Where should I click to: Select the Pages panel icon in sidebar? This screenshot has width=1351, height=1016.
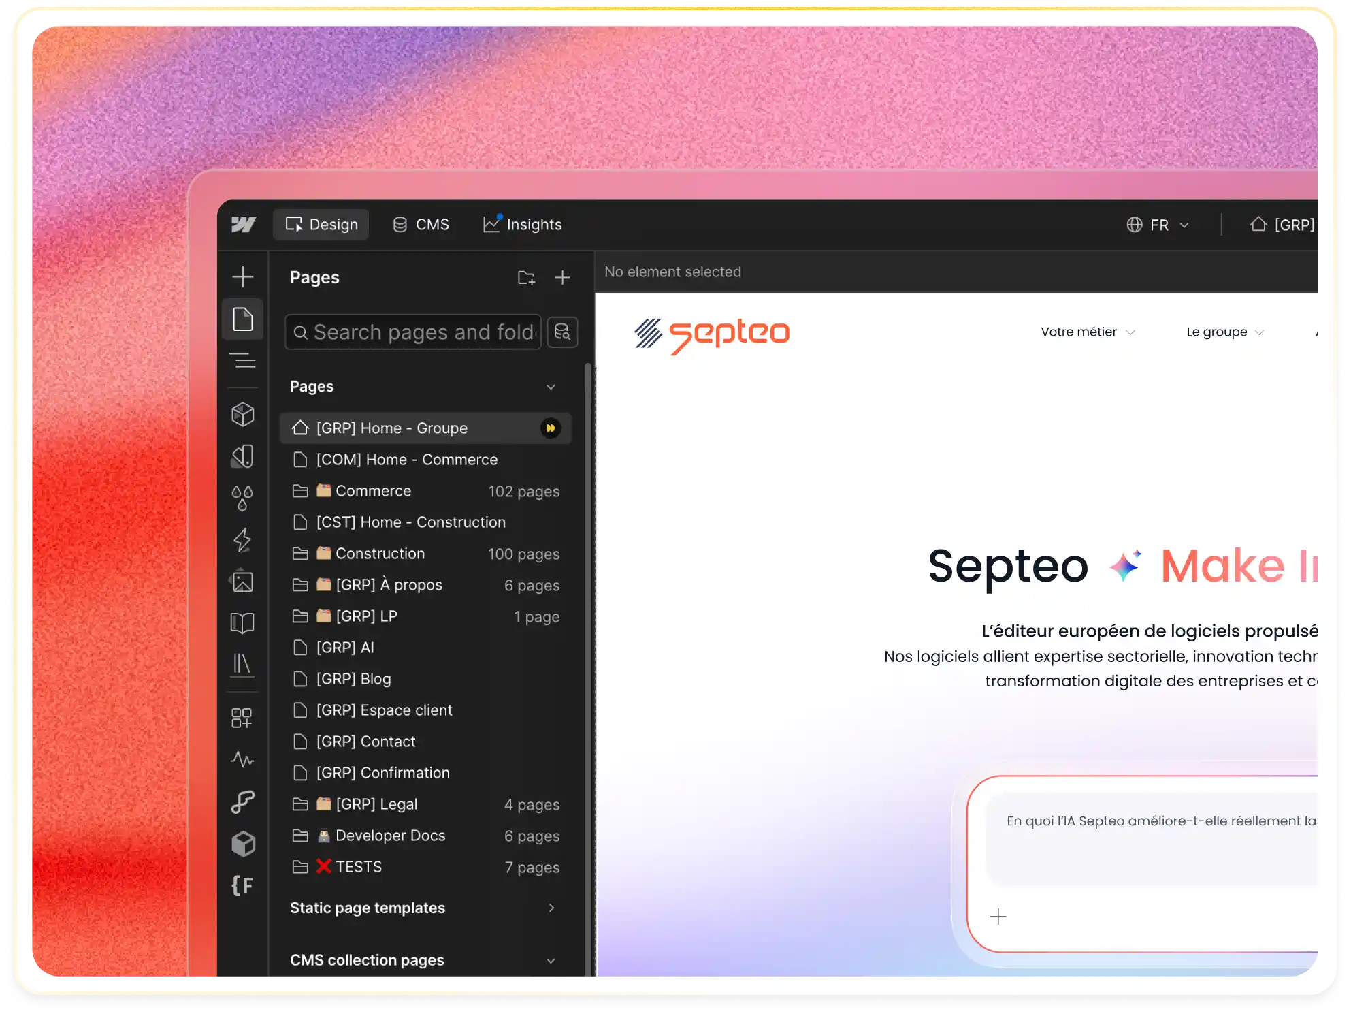tap(243, 319)
